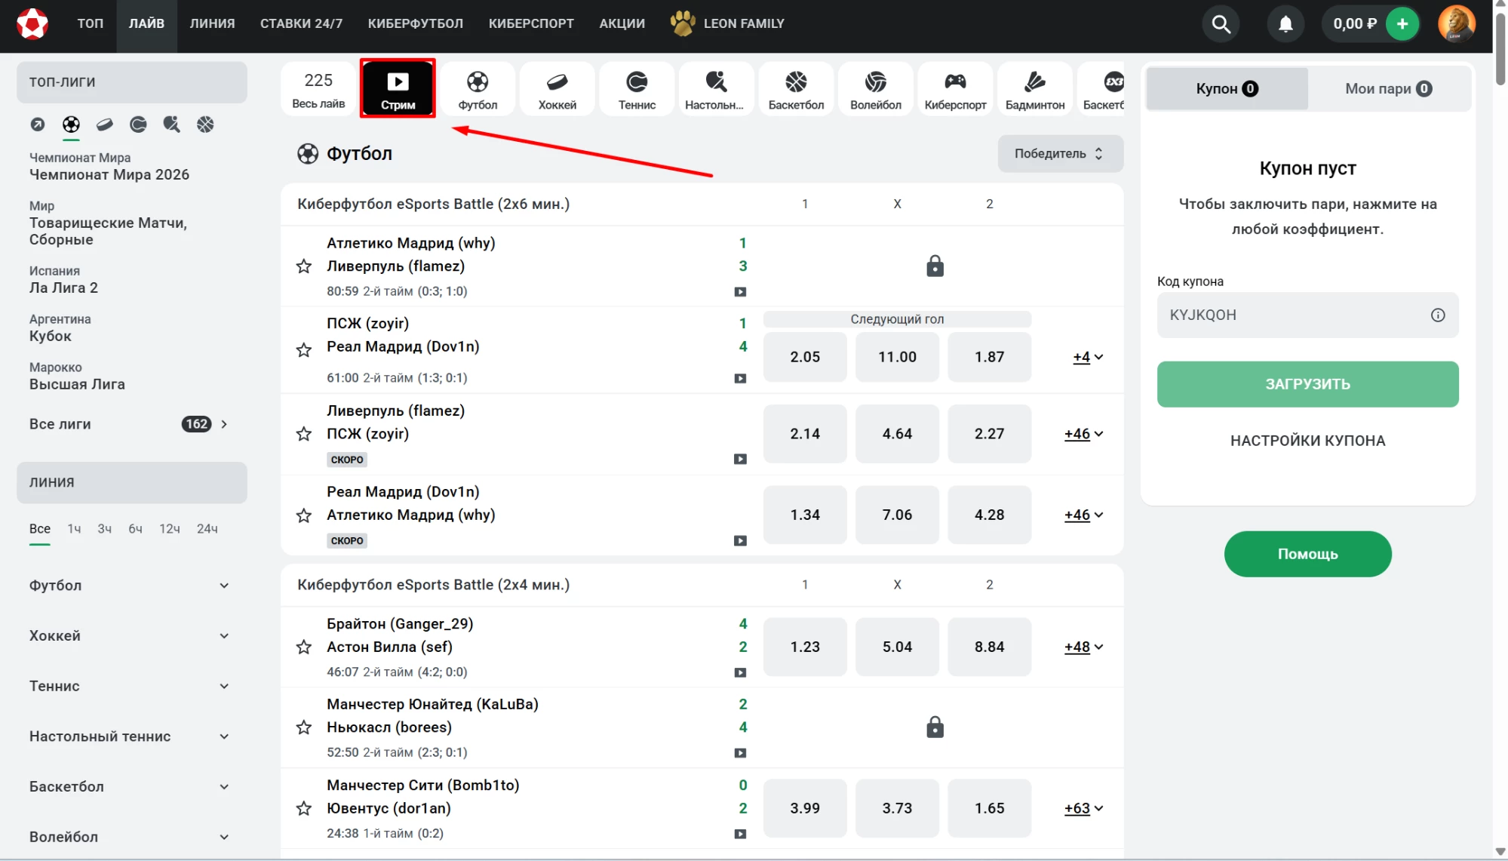Select the Теннис sport filter
The width and height of the screenshot is (1508, 861).
tap(637, 89)
